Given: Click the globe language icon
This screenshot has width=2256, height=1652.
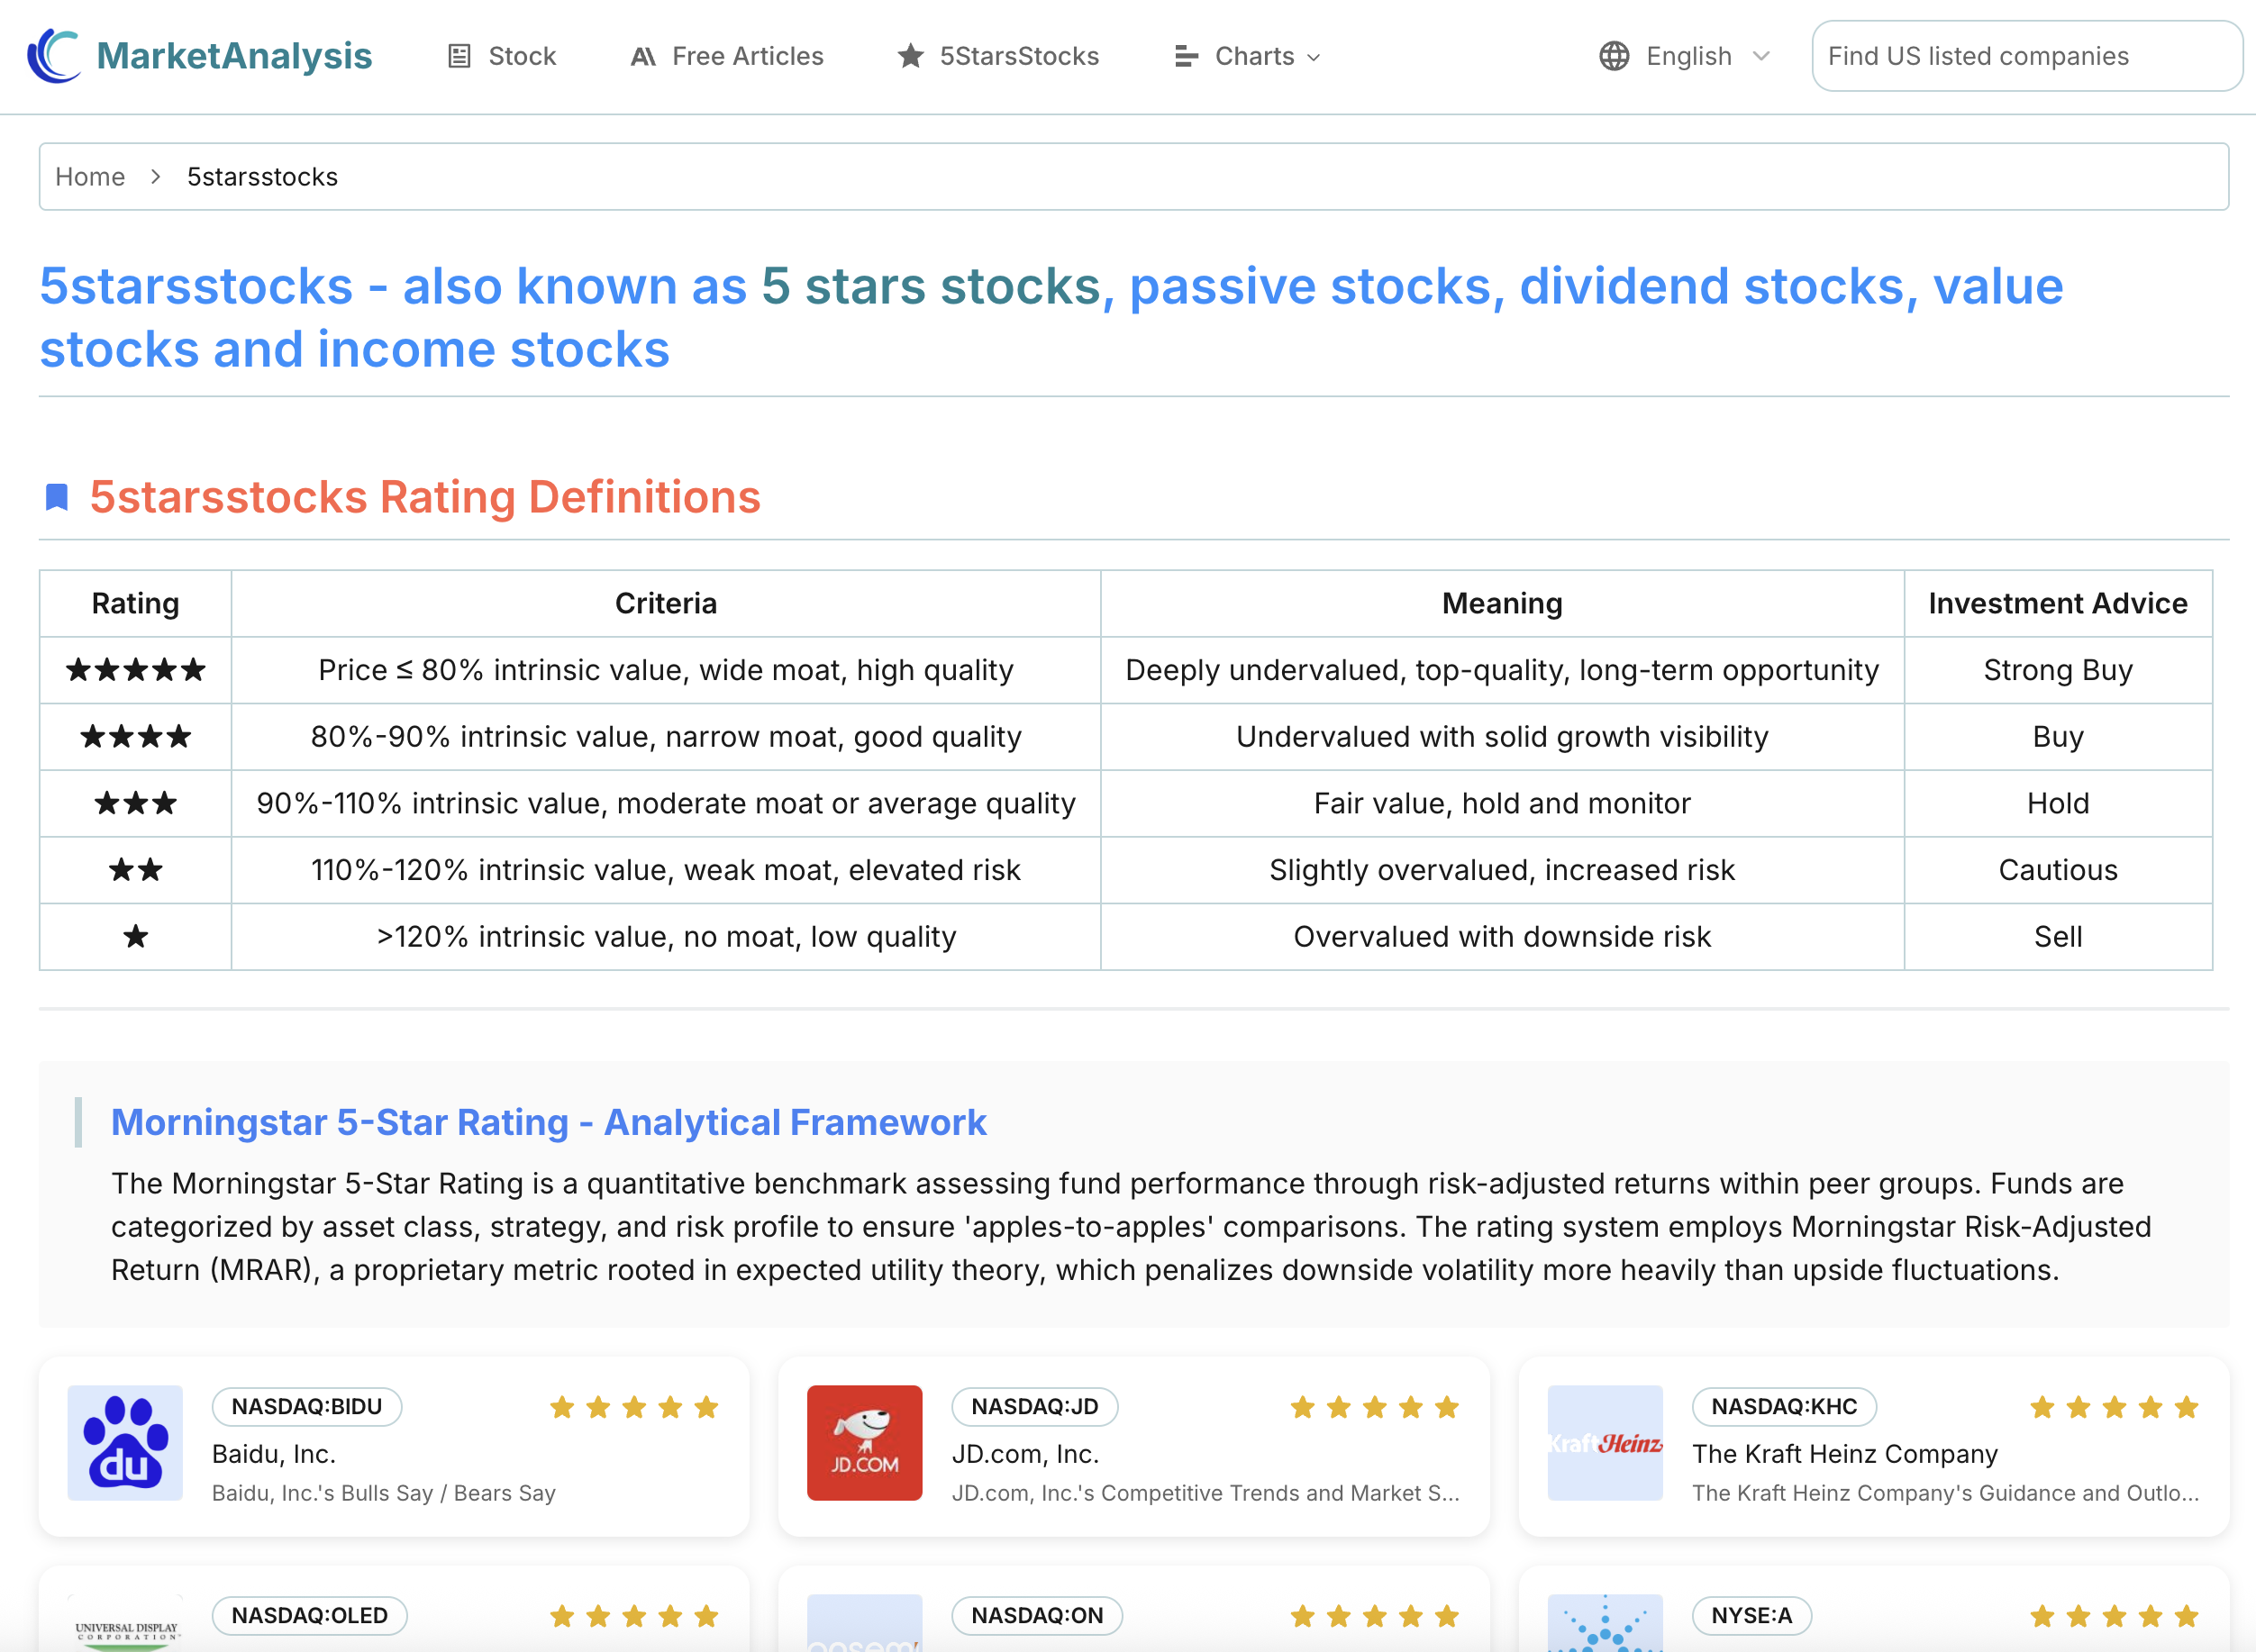Looking at the screenshot, I should point(1614,56).
